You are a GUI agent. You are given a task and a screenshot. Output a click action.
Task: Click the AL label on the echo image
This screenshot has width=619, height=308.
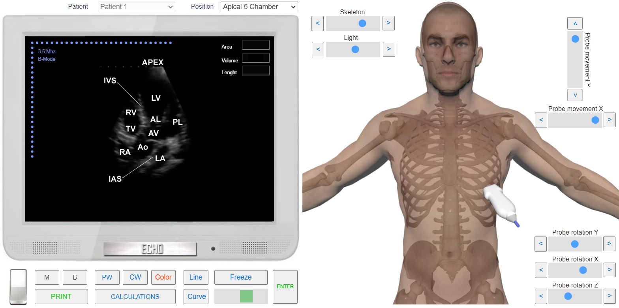[156, 119]
